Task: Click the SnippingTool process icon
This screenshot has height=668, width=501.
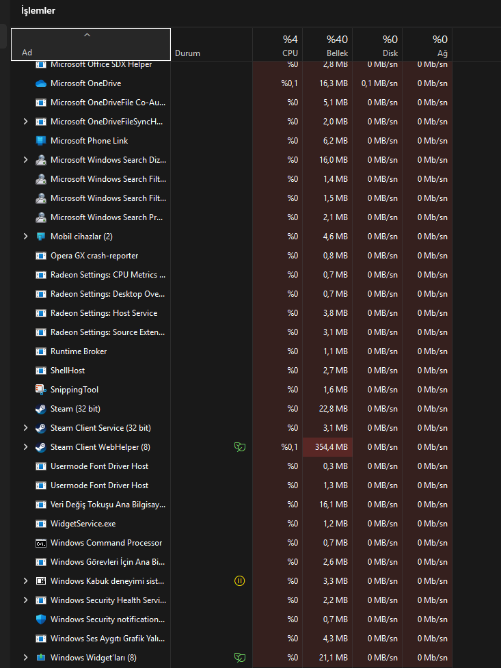Action: click(41, 390)
